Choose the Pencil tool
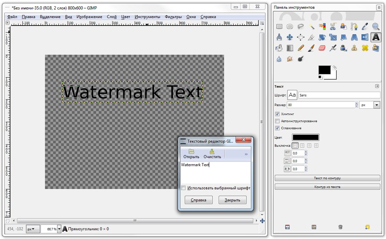The width and height of the screenshot is (386, 239). click(x=301, y=48)
